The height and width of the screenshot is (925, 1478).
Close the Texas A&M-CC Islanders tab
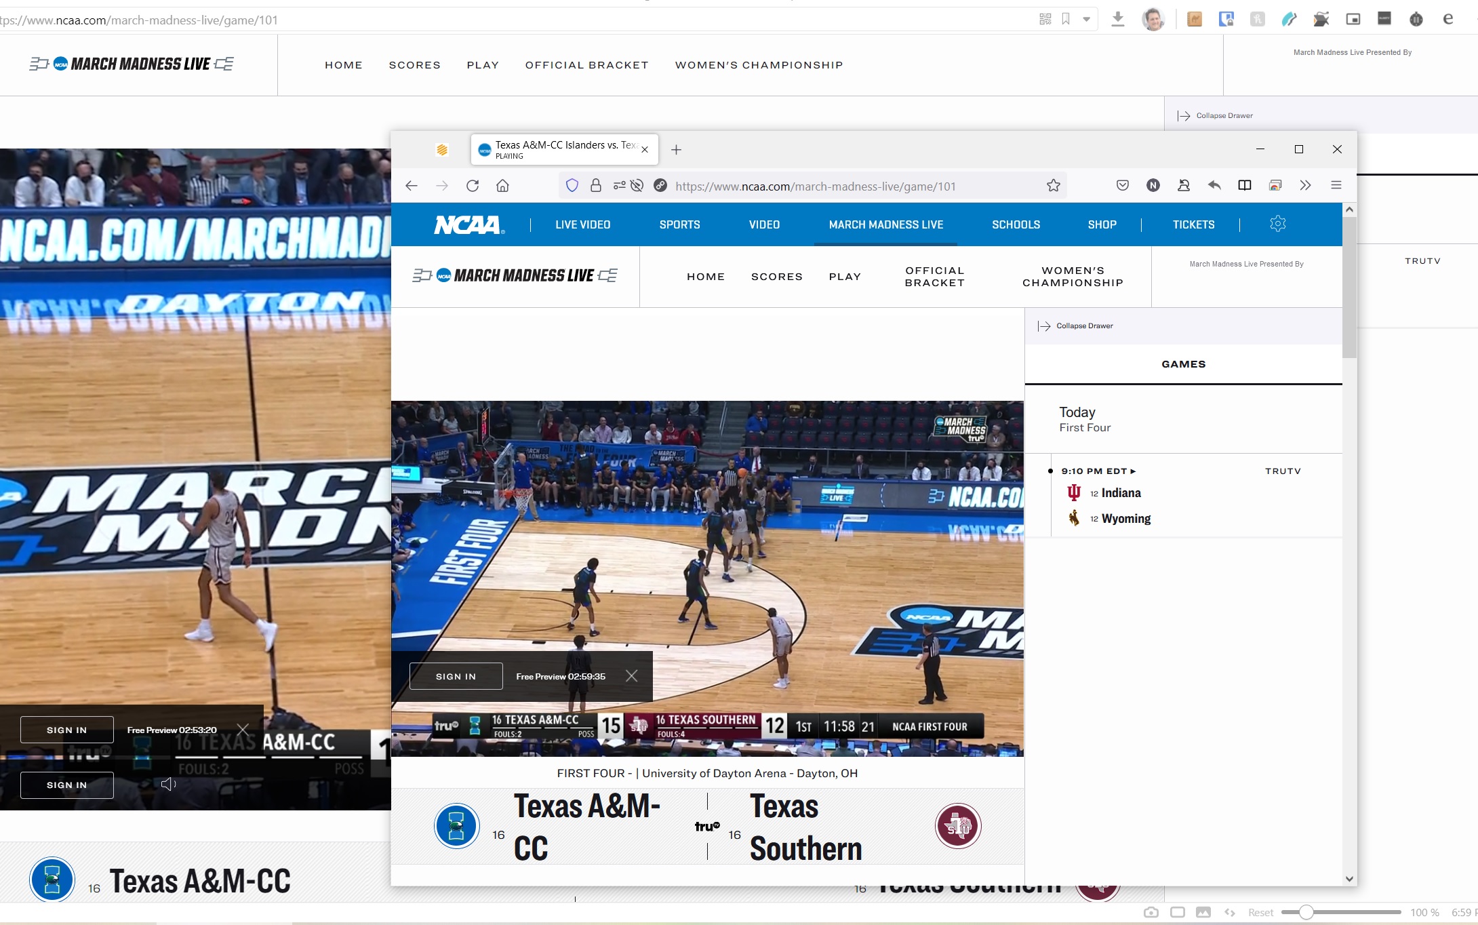point(645,150)
